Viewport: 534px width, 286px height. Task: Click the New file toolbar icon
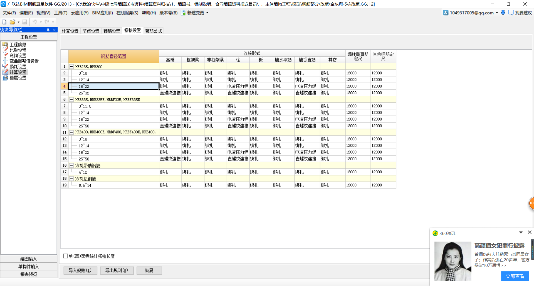(4, 22)
